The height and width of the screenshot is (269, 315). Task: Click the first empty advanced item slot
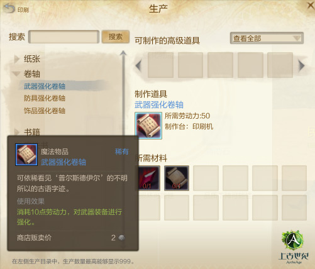tap(160, 65)
